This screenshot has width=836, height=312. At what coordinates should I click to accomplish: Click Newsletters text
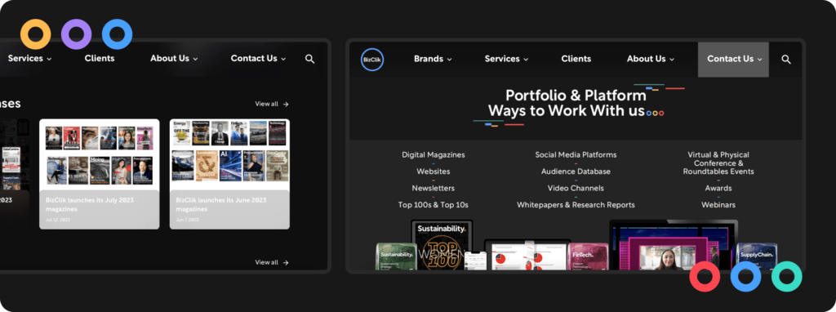point(434,189)
